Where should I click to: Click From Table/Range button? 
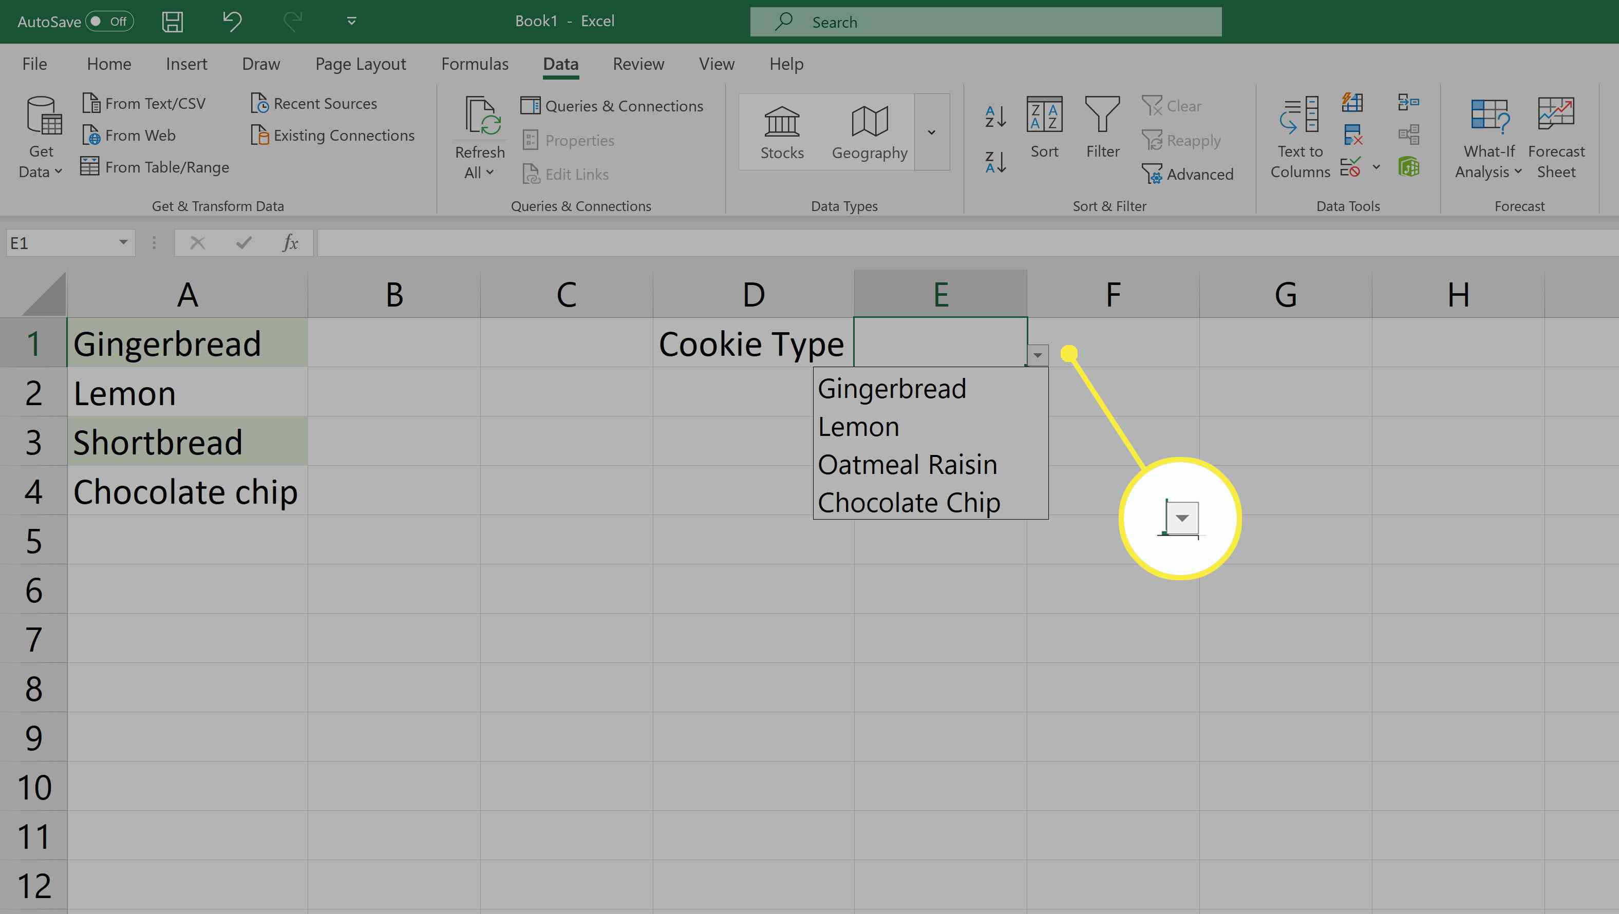click(155, 167)
